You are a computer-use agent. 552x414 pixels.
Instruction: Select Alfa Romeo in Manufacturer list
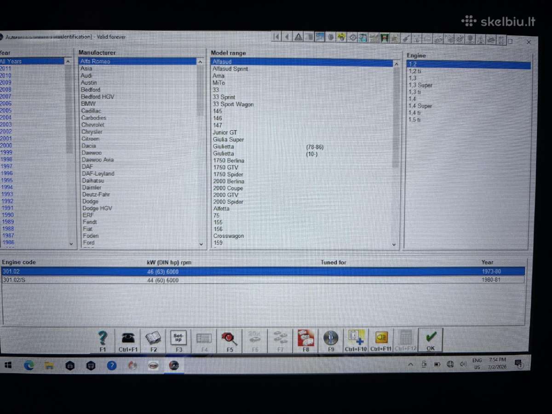click(x=138, y=61)
